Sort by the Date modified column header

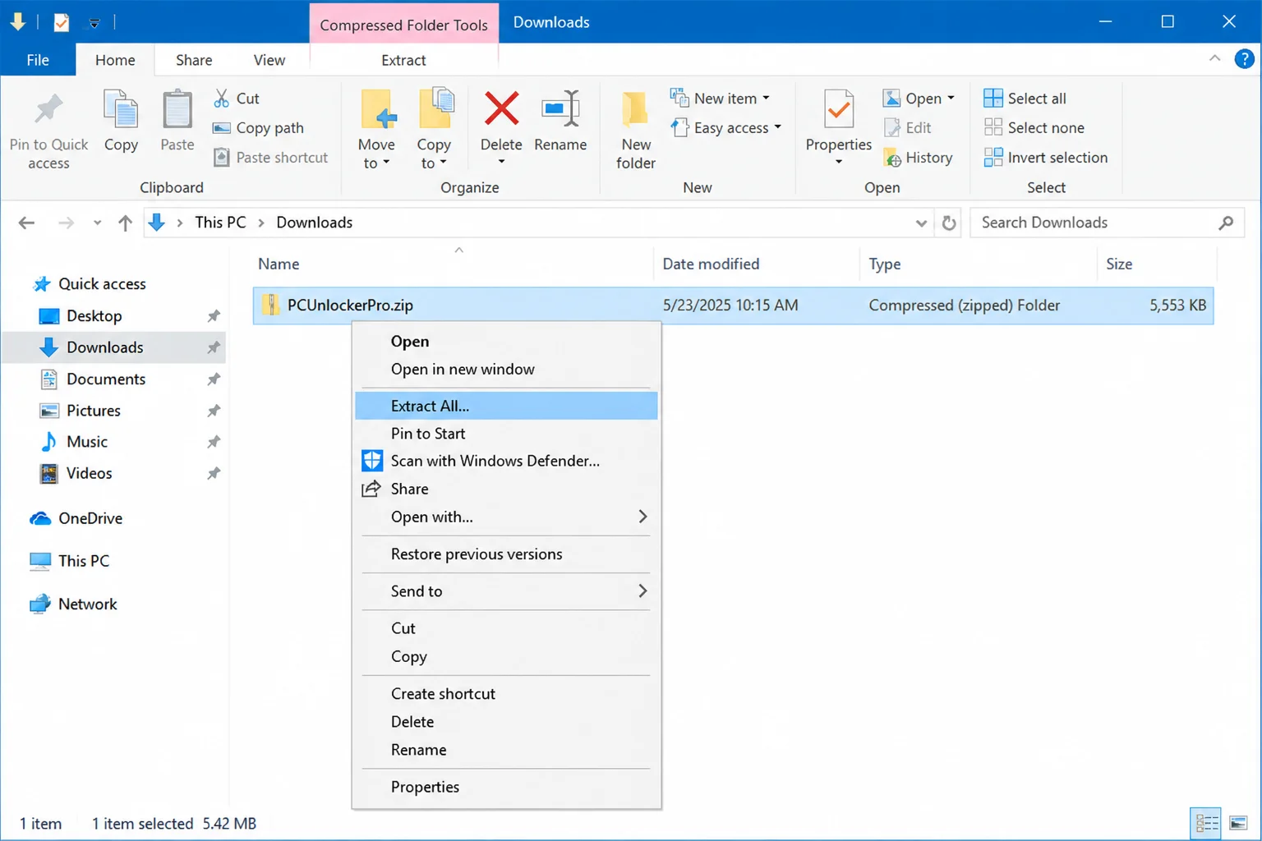(757, 264)
